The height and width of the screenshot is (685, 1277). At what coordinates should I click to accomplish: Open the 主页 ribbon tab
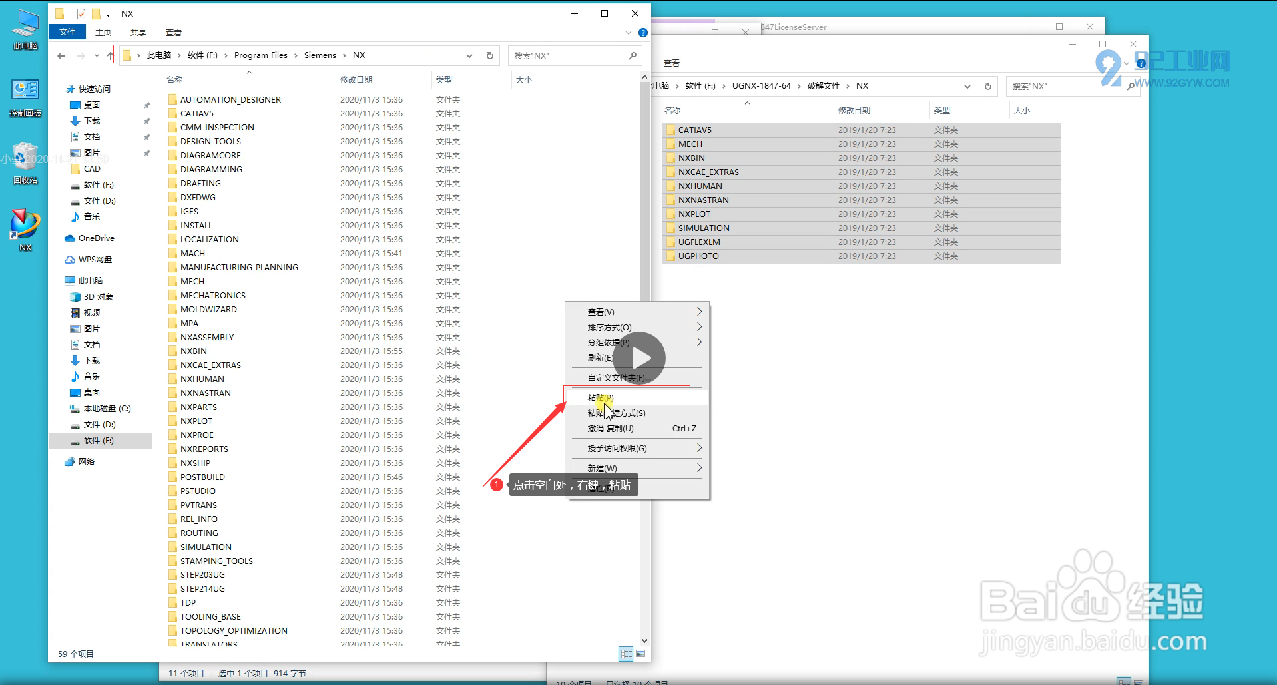point(103,32)
